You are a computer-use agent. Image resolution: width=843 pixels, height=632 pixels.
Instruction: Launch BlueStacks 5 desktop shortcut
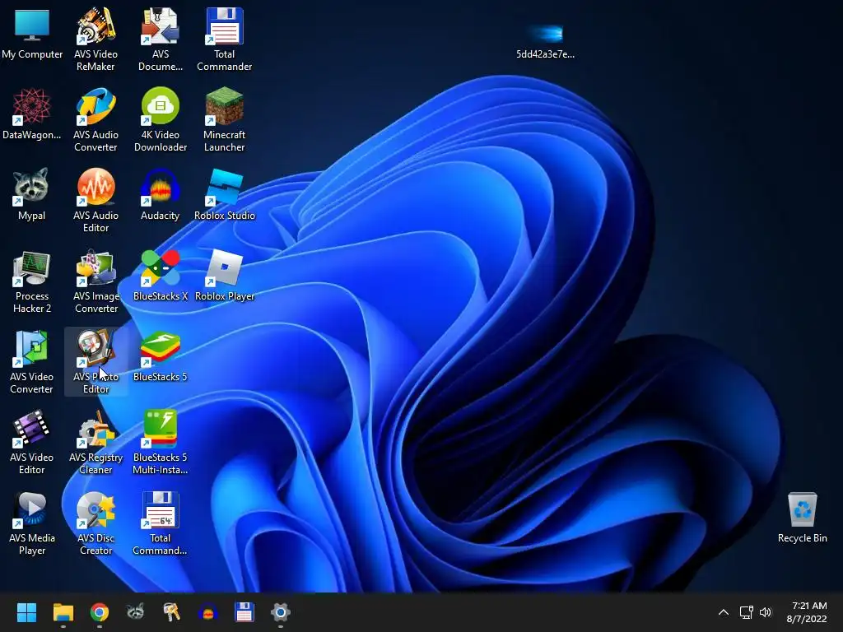161,355
